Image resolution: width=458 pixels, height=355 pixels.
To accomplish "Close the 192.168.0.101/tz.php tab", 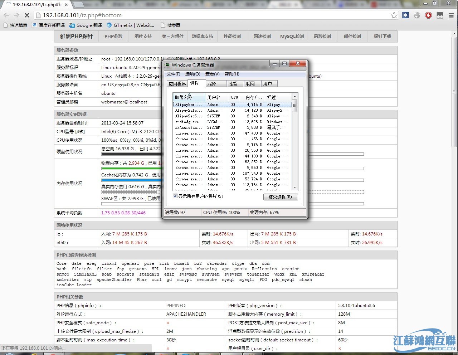I will (x=66, y=5).
